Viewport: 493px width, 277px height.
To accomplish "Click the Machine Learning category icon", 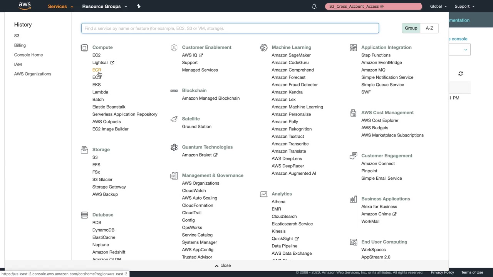I will (x=263, y=48).
